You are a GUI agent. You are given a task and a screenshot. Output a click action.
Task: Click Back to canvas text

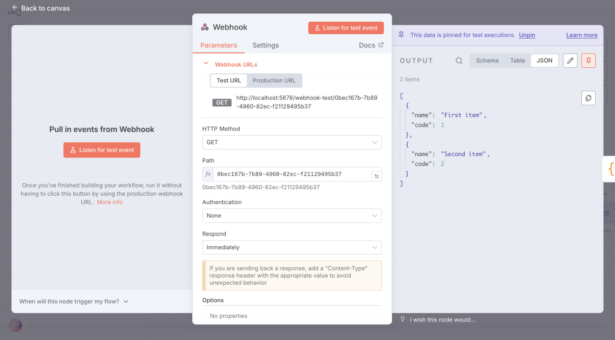click(45, 8)
